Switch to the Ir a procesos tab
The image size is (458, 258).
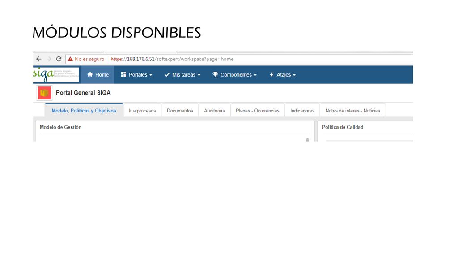(x=142, y=111)
